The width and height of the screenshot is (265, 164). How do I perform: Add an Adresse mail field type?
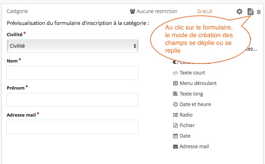(x=191, y=146)
